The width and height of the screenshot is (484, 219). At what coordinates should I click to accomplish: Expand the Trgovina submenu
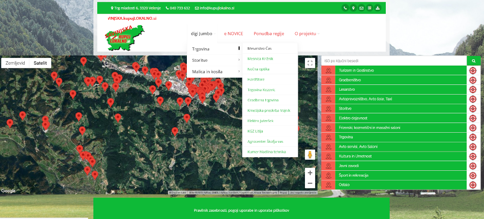tap(214, 49)
